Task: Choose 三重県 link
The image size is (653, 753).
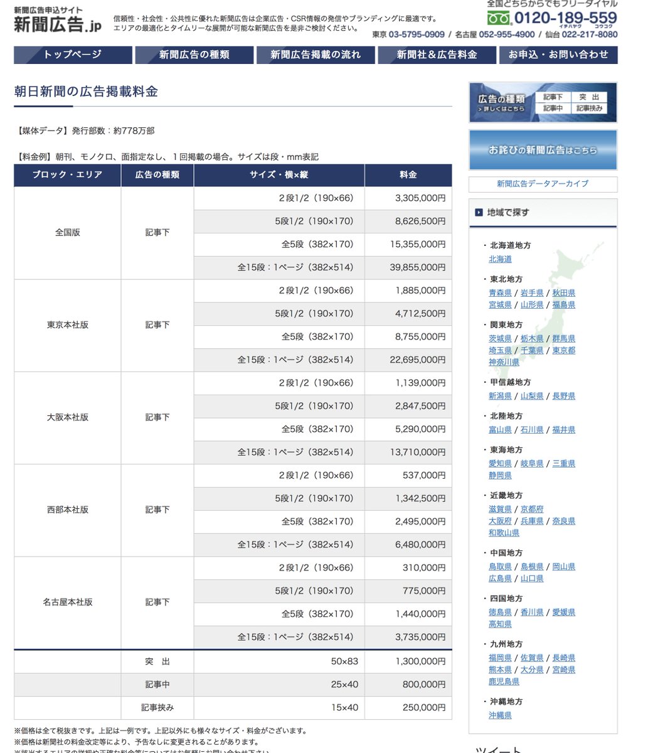Action: click(x=564, y=464)
